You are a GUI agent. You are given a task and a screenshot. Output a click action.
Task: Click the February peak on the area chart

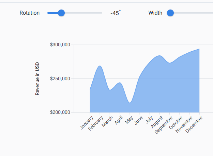click(100, 66)
